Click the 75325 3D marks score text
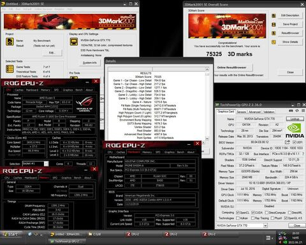306x245 pixels. (229, 54)
